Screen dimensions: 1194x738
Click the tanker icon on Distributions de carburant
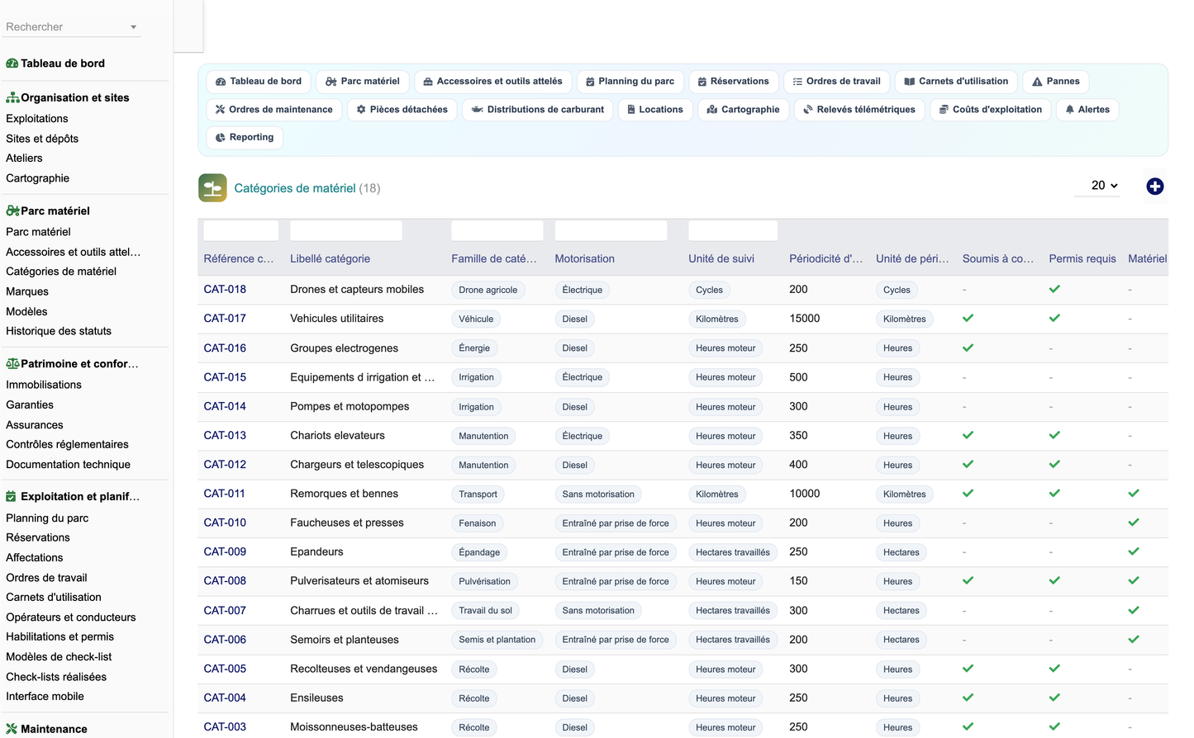478,110
